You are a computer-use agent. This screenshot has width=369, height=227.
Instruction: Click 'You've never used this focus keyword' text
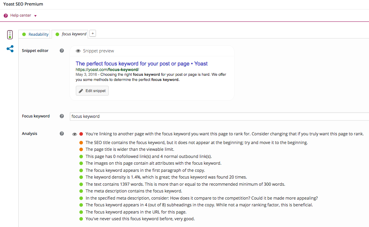click(x=140, y=219)
